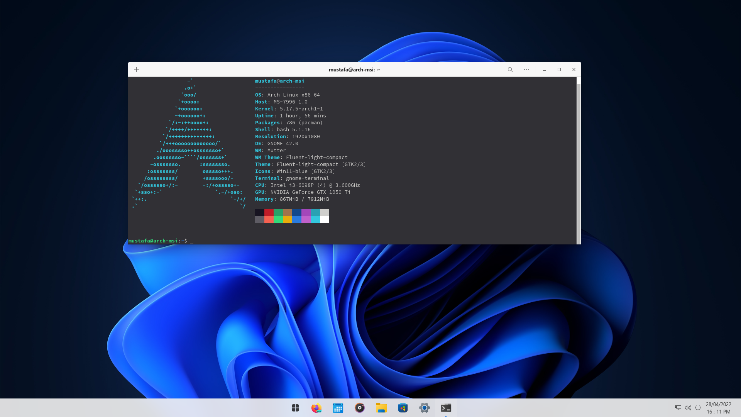Click the window title mustafa@arch-msi: ~
This screenshot has width=741, height=417.
tap(354, 69)
